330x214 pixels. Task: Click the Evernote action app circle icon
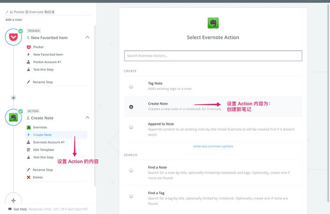pos(13,117)
